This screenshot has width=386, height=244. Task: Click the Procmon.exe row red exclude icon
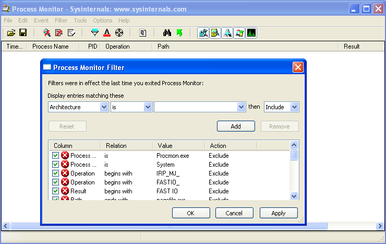65,156
